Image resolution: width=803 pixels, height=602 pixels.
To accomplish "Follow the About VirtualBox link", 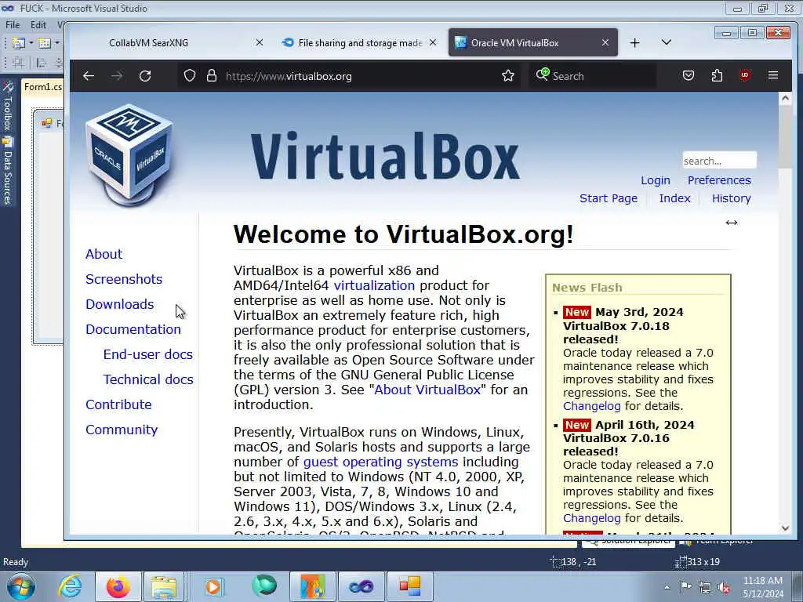I will (x=427, y=390).
